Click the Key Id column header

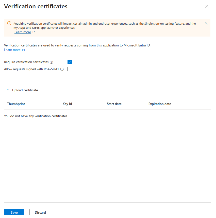point(67,104)
